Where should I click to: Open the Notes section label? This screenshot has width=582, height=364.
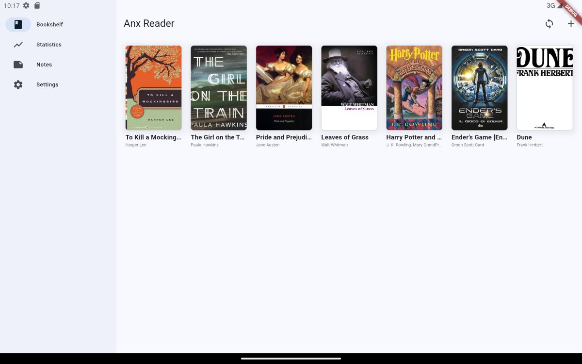[44, 65]
